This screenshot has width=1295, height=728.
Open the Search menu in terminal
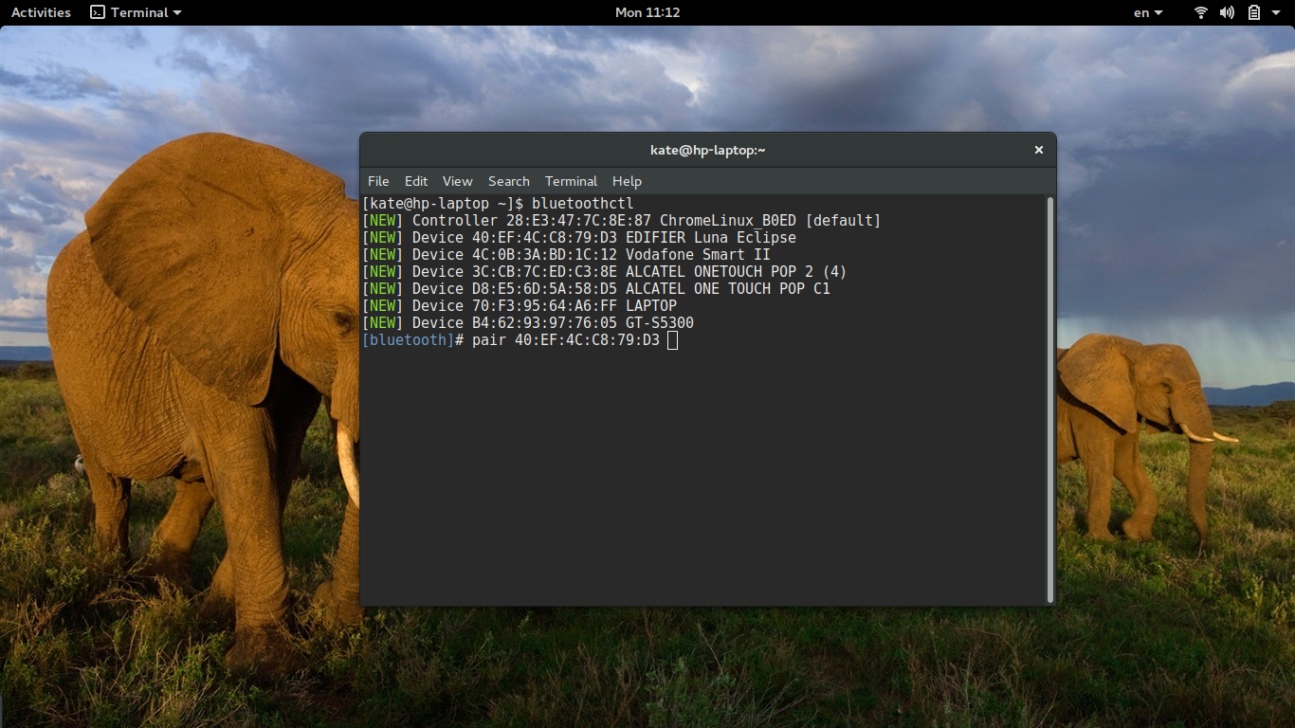[509, 181]
